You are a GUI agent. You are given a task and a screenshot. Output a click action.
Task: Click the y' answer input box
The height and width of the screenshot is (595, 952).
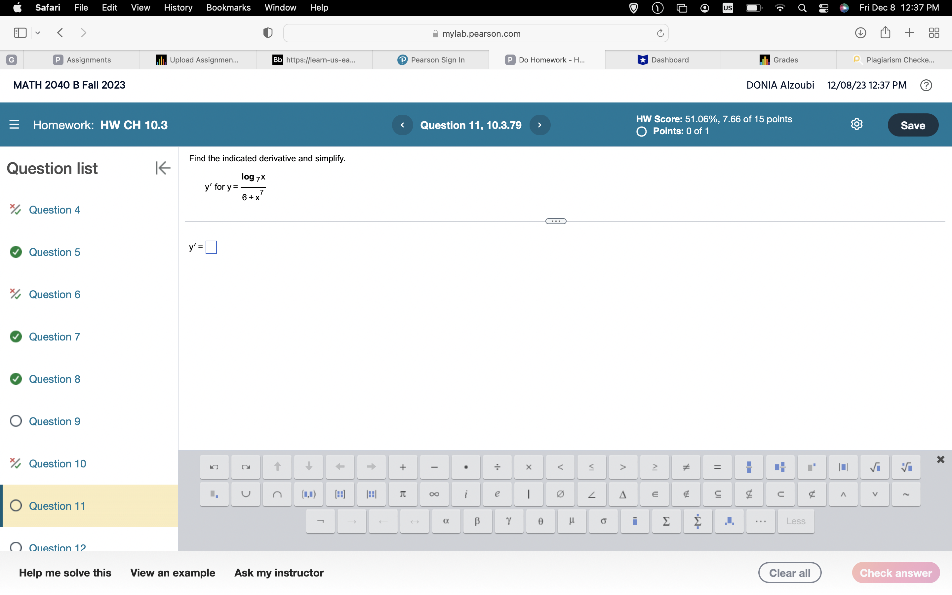[211, 247]
